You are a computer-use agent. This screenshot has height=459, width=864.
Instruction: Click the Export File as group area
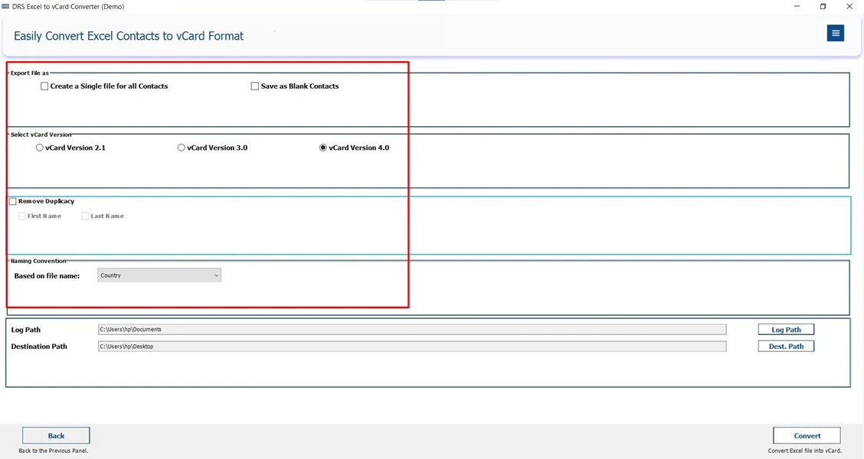click(429, 99)
